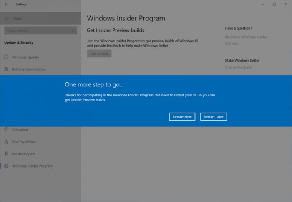Screen dimensions: 292x202
Task: Open the Give us feedback link
Action: [238, 67]
